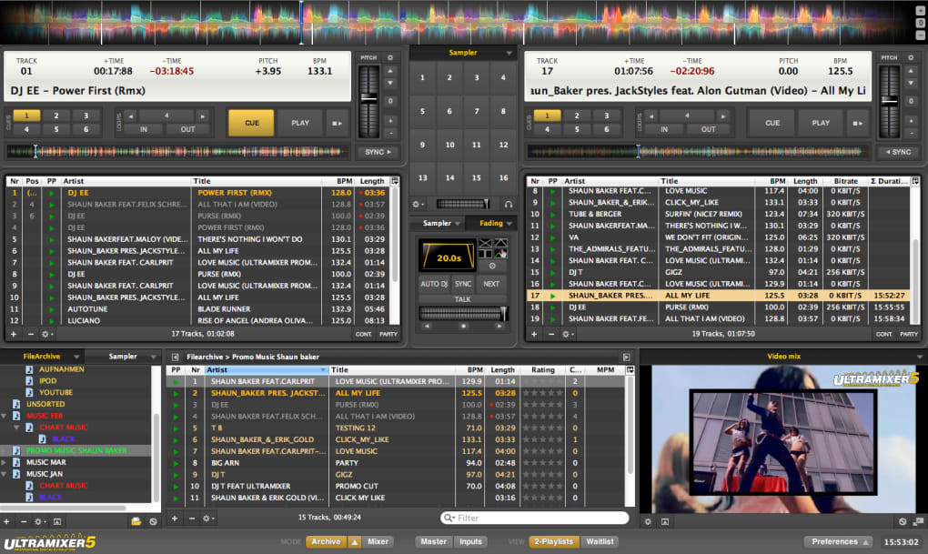Image resolution: width=928 pixels, height=554 pixels.
Task: Click the headphones icon below the sampler pads
Action: pyautogui.click(x=508, y=205)
